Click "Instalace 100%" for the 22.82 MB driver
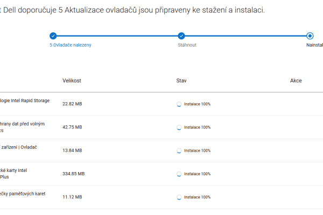Image resolution: width=323 pixels, height=215 pixels. pos(197,104)
